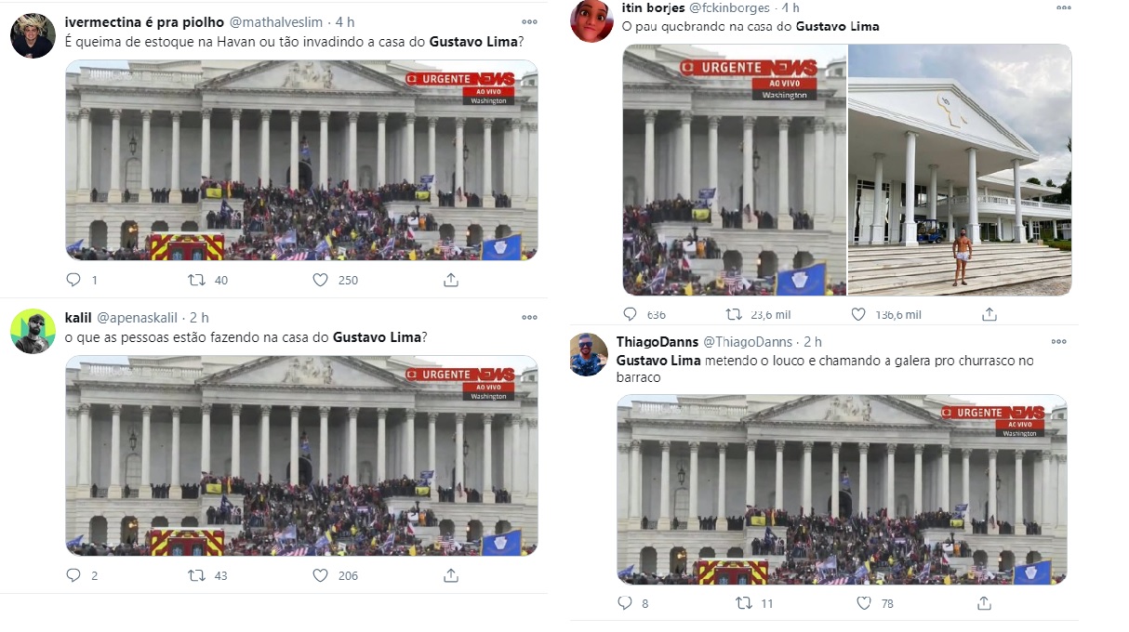Open the ThiagoDanns profile name link
This screenshot has width=1129, height=632.
[657, 342]
